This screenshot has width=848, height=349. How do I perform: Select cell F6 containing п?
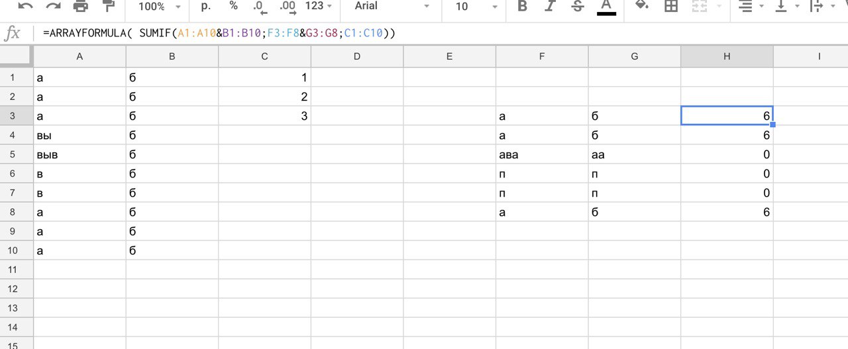[542, 174]
